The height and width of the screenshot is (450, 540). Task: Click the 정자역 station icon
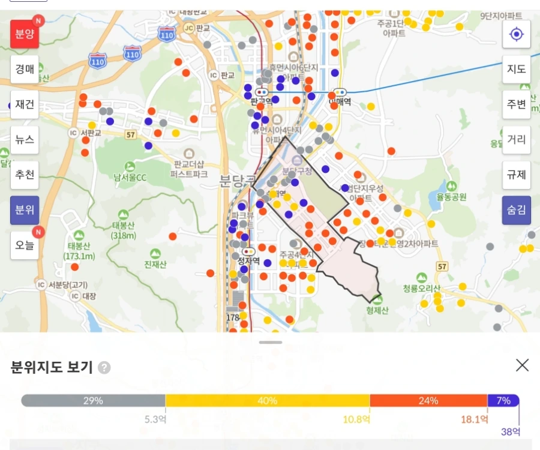point(248,251)
